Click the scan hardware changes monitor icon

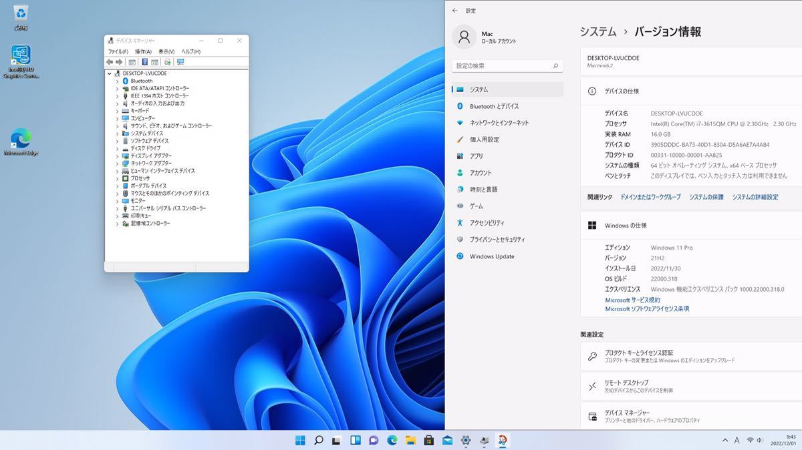click(x=180, y=62)
